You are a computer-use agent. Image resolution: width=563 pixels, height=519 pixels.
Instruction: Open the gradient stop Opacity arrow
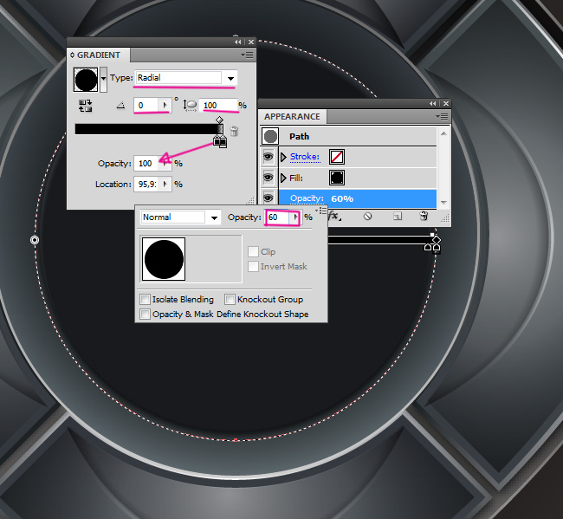pos(165,164)
